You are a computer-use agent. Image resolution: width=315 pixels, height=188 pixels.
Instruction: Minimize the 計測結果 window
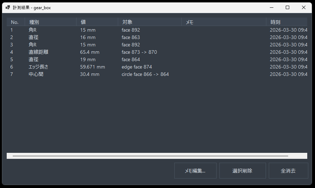click(x=272, y=8)
